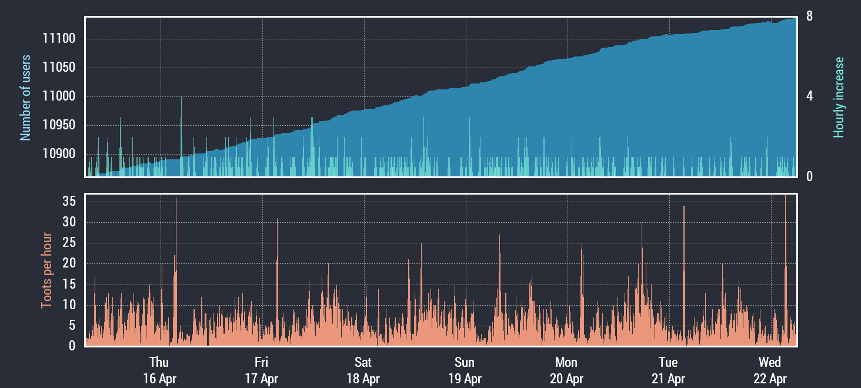The image size is (861, 388).
Task: Click the Mon 20 Apr date label
Action: tap(566, 370)
